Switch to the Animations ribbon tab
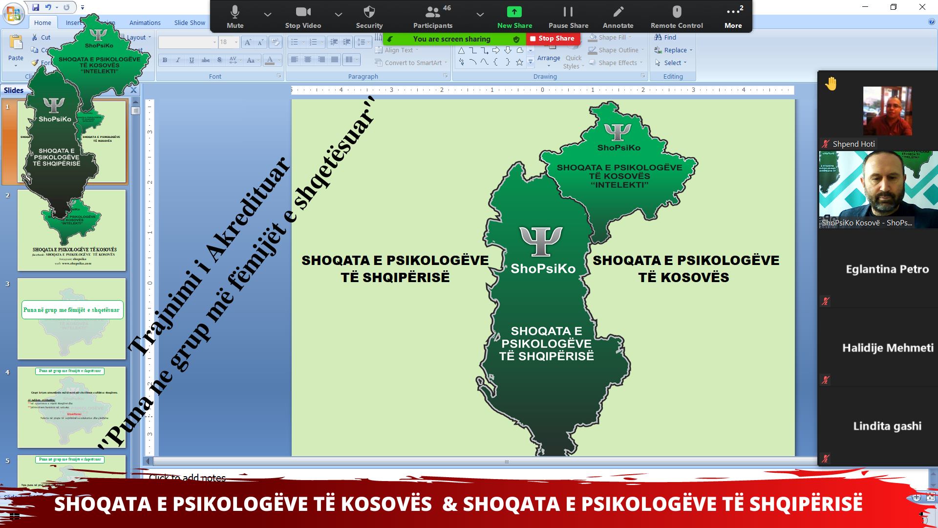Image resolution: width=938 pixels, height=528 pixels. (x=145, y=22)
